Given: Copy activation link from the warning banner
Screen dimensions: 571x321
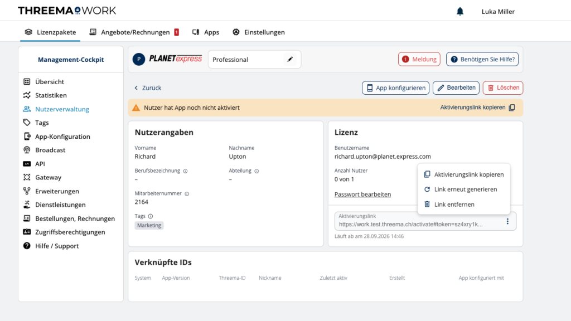Looking at the screenshot, I should pos(477,108).
